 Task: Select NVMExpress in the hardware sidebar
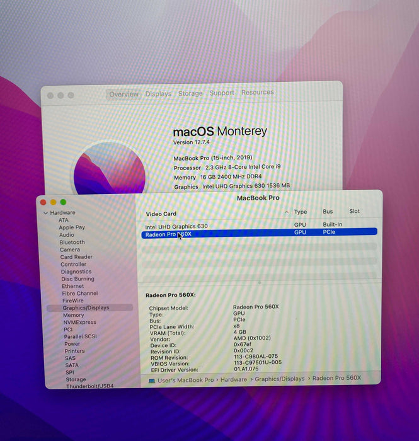(80, 322)
